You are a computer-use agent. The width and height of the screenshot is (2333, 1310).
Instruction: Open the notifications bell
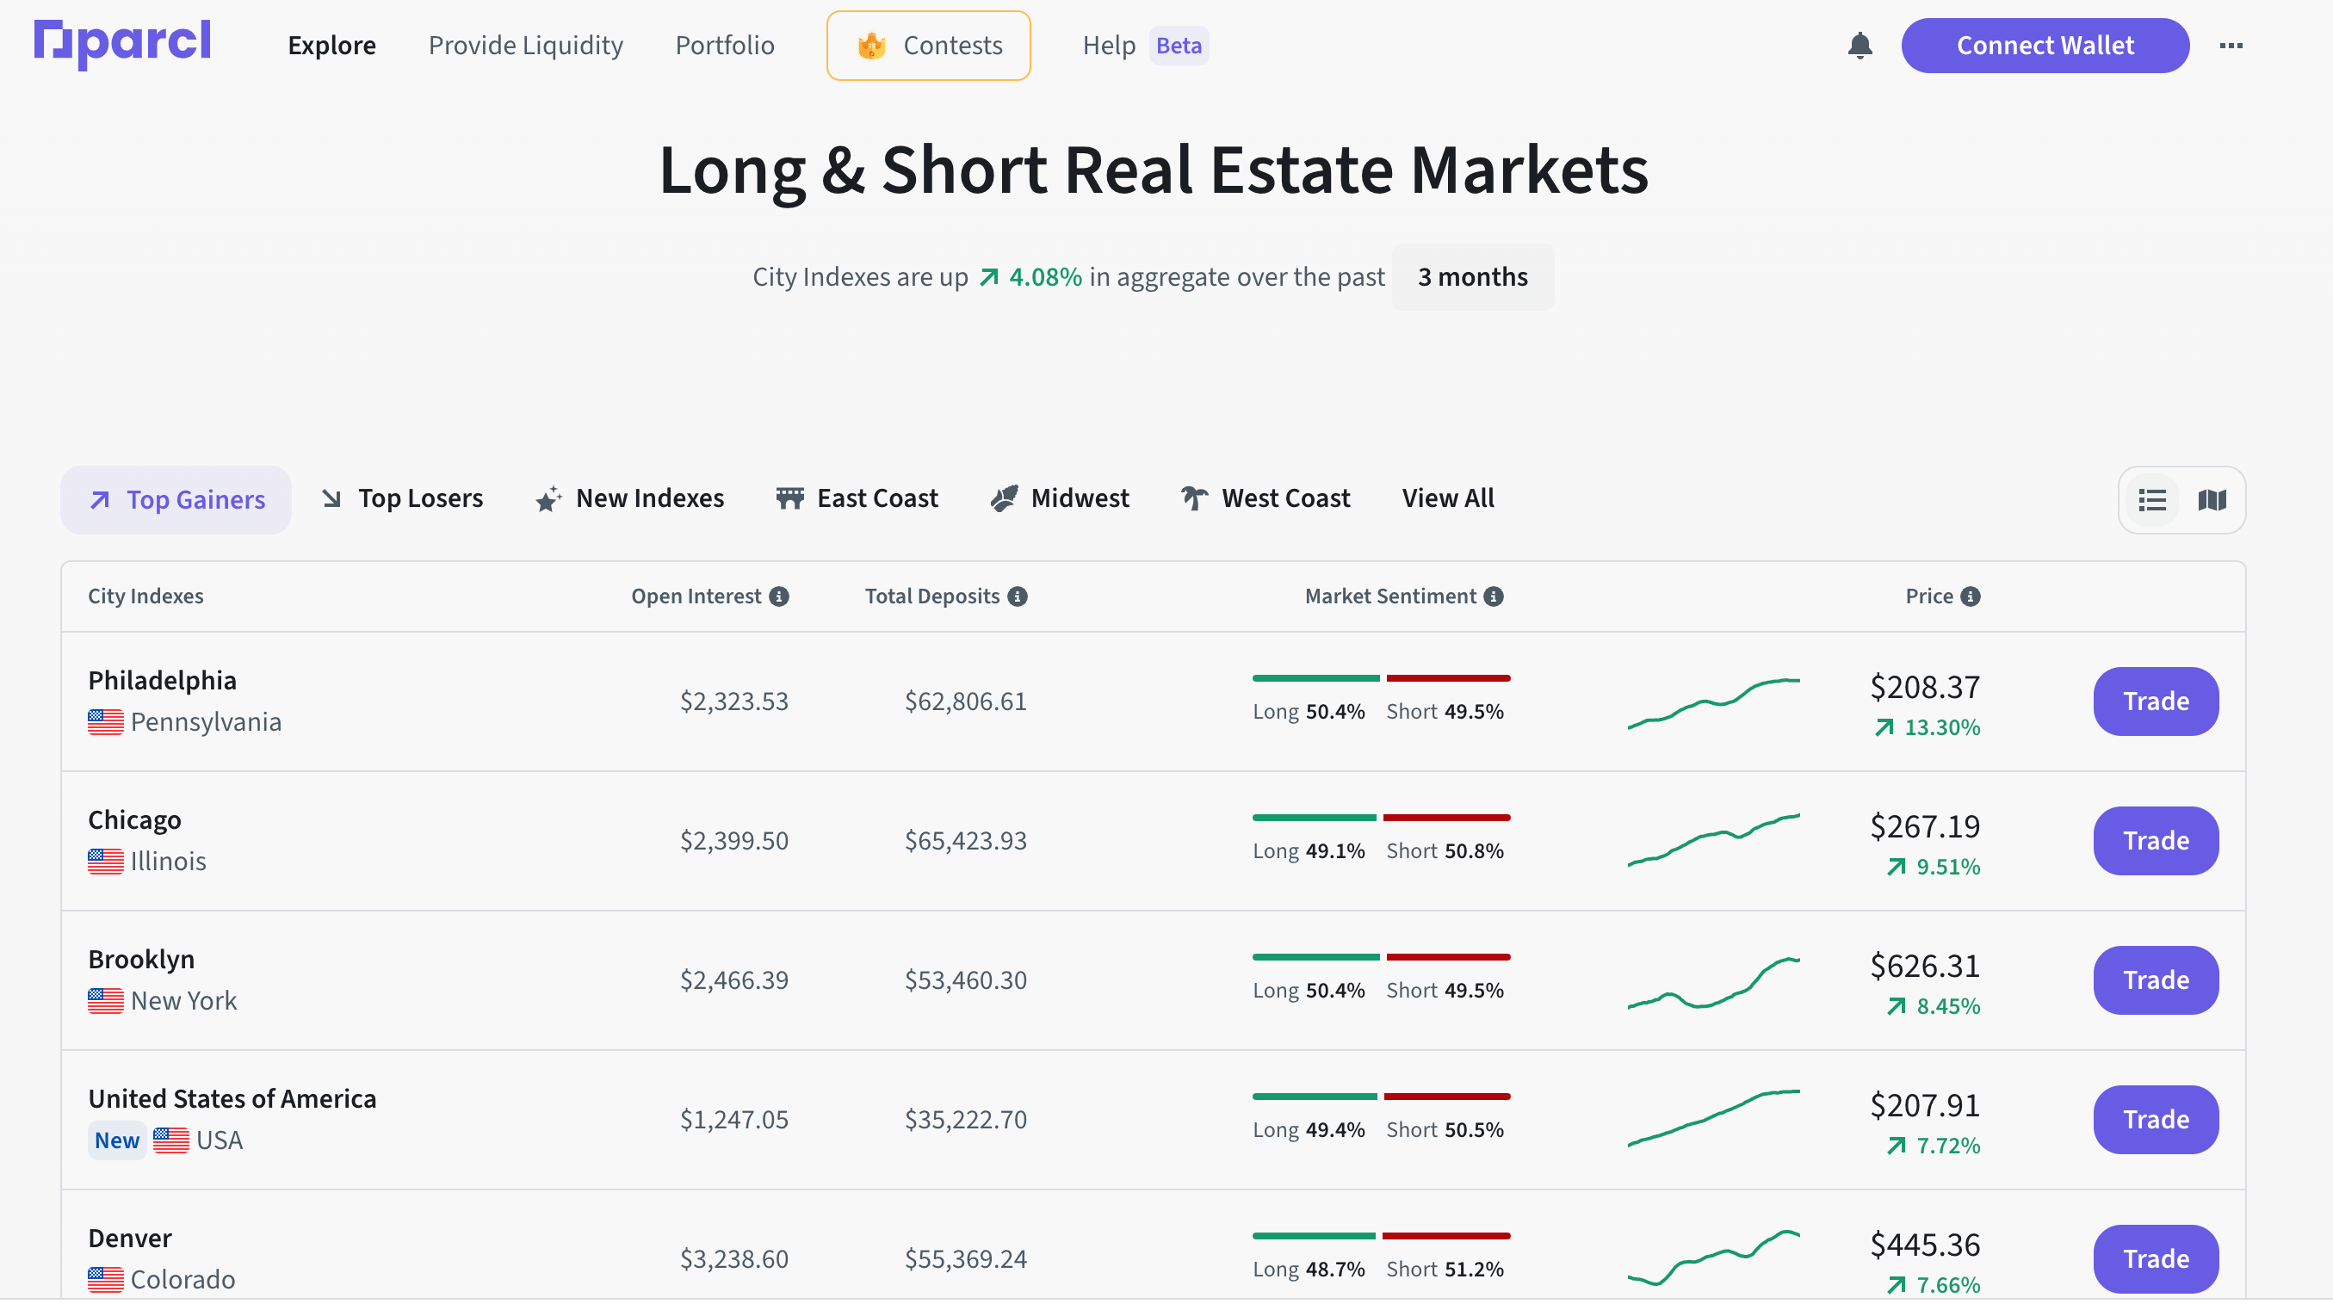1860,46
